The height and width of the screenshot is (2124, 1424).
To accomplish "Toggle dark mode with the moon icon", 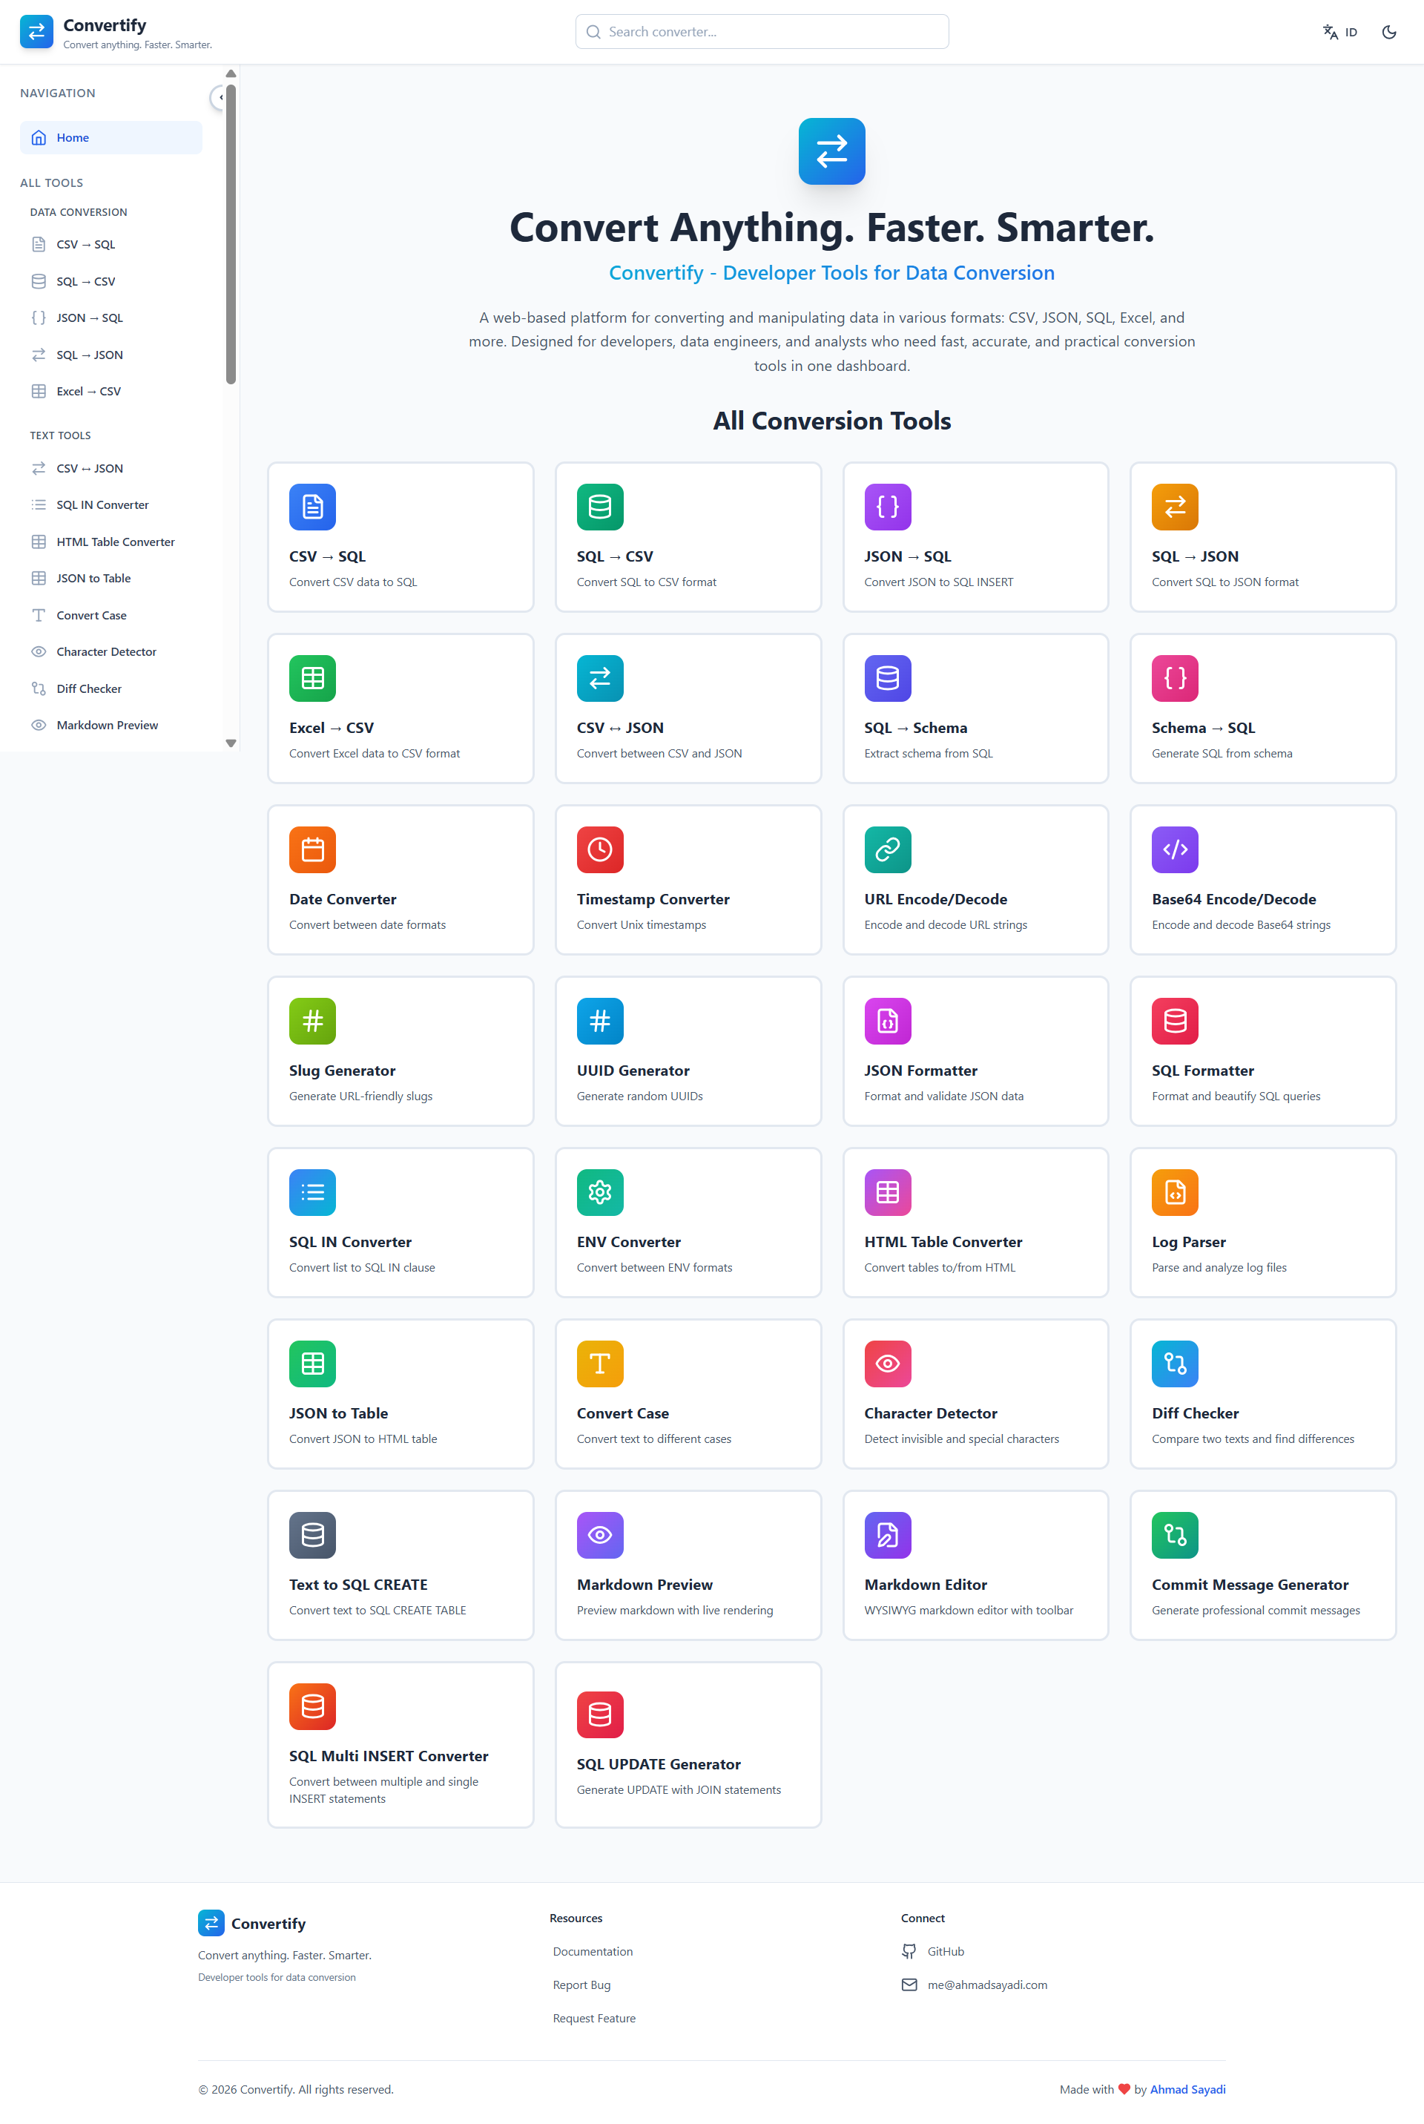I will tap(1388, 32).
